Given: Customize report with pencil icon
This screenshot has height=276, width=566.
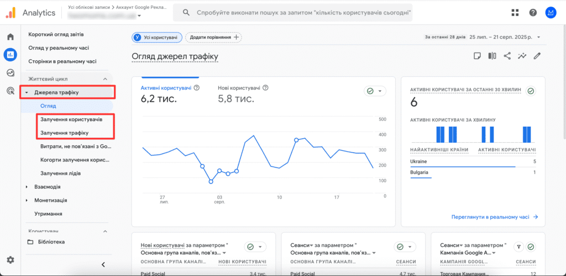Looking at the screenshot, I should [537, 56].
